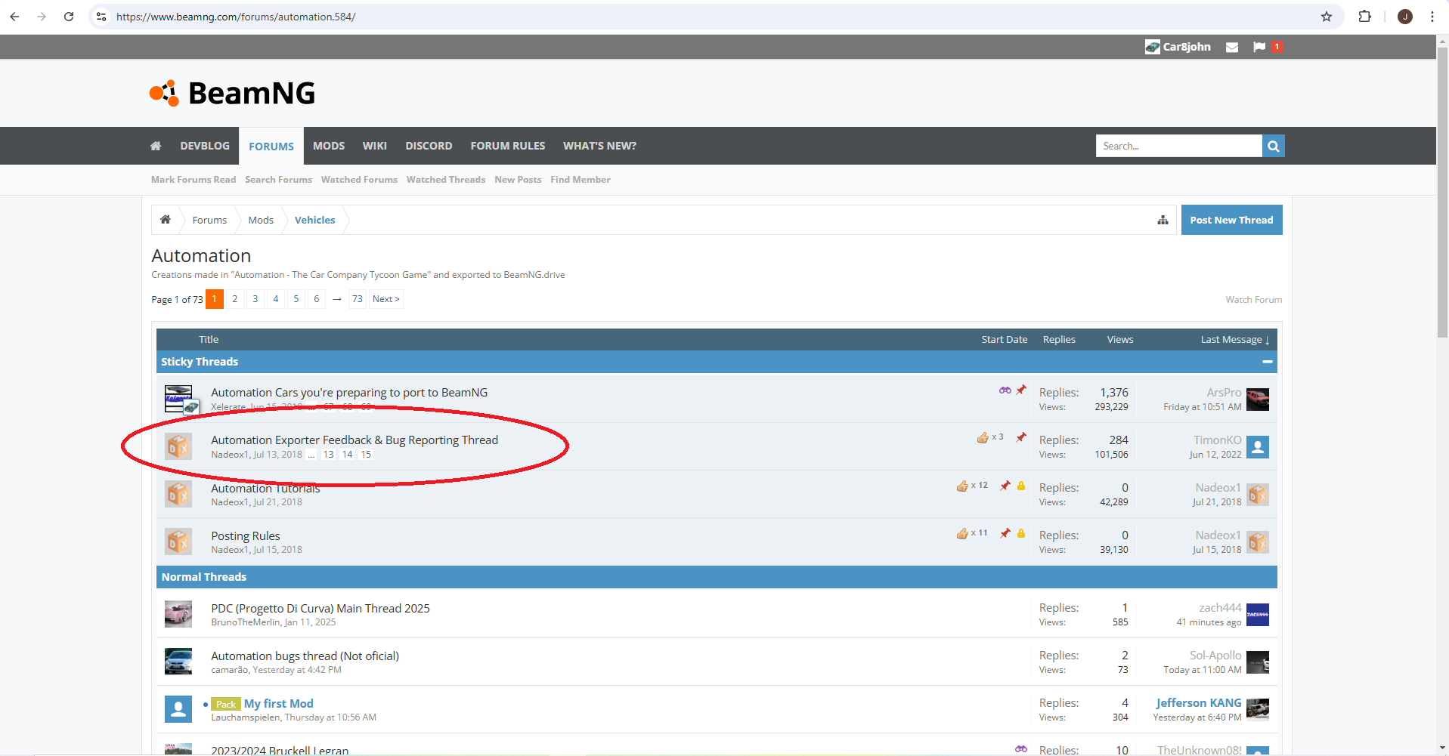Go to page 2 of the thread list
The image size is (1449, 756).
(235, 299)
